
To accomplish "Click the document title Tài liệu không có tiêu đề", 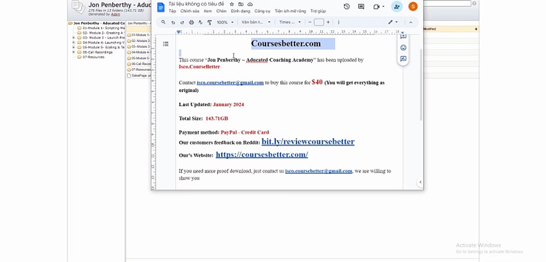I will coord(196,4).
